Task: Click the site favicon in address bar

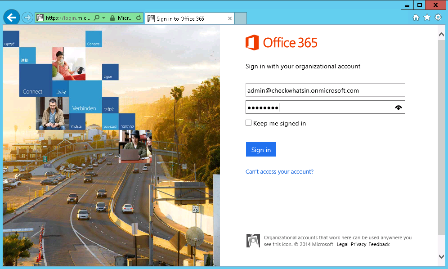Action: click(40, 18)
